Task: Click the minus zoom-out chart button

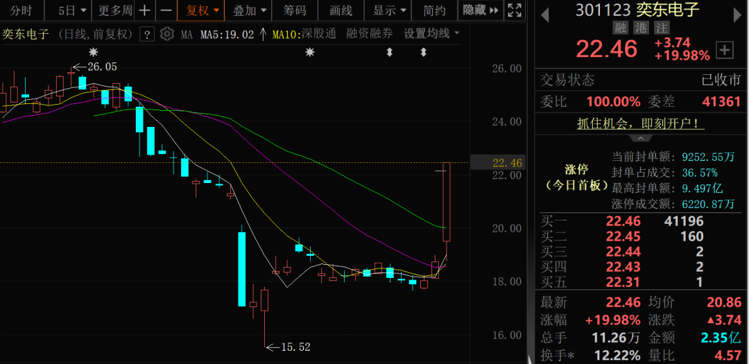Action: 166,10
